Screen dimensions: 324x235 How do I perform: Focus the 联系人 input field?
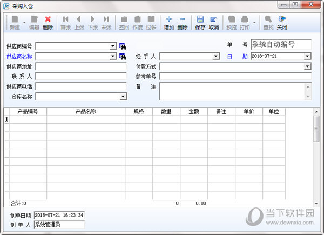coord(81,76)
